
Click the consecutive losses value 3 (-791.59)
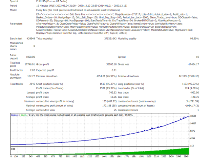(x=193, y=101)
